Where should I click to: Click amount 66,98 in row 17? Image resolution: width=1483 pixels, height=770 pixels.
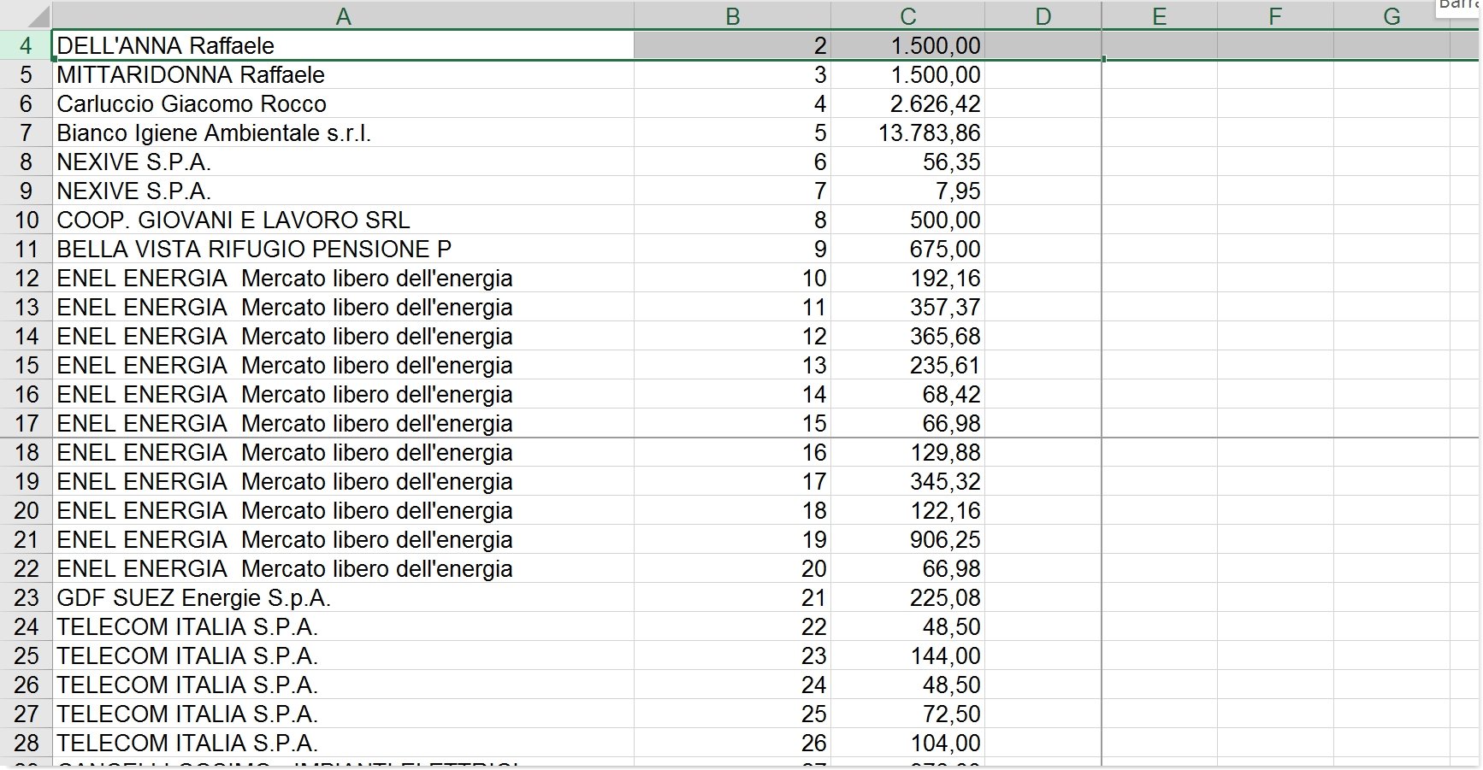click(x=907, y=423)
